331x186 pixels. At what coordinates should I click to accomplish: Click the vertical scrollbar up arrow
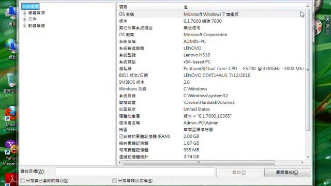point(308,6)
